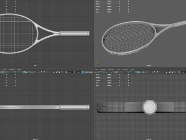186x140 pixels.
Task: Open camera attributes icon in side panel
Action: click(x=101, y=72)
